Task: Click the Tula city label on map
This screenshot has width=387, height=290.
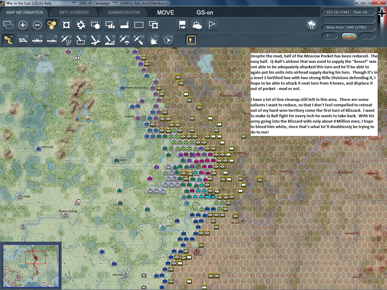Action: click(x=198, y=254)
